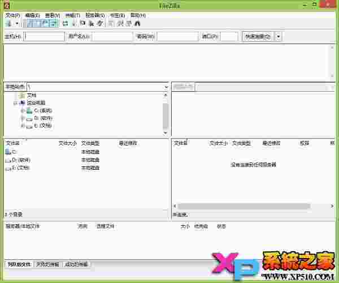The width and height of the screenshot is (339, 283).
Task: Open the 帮助(H) menu
Action: pyautogui.click(x=138, y=15)
